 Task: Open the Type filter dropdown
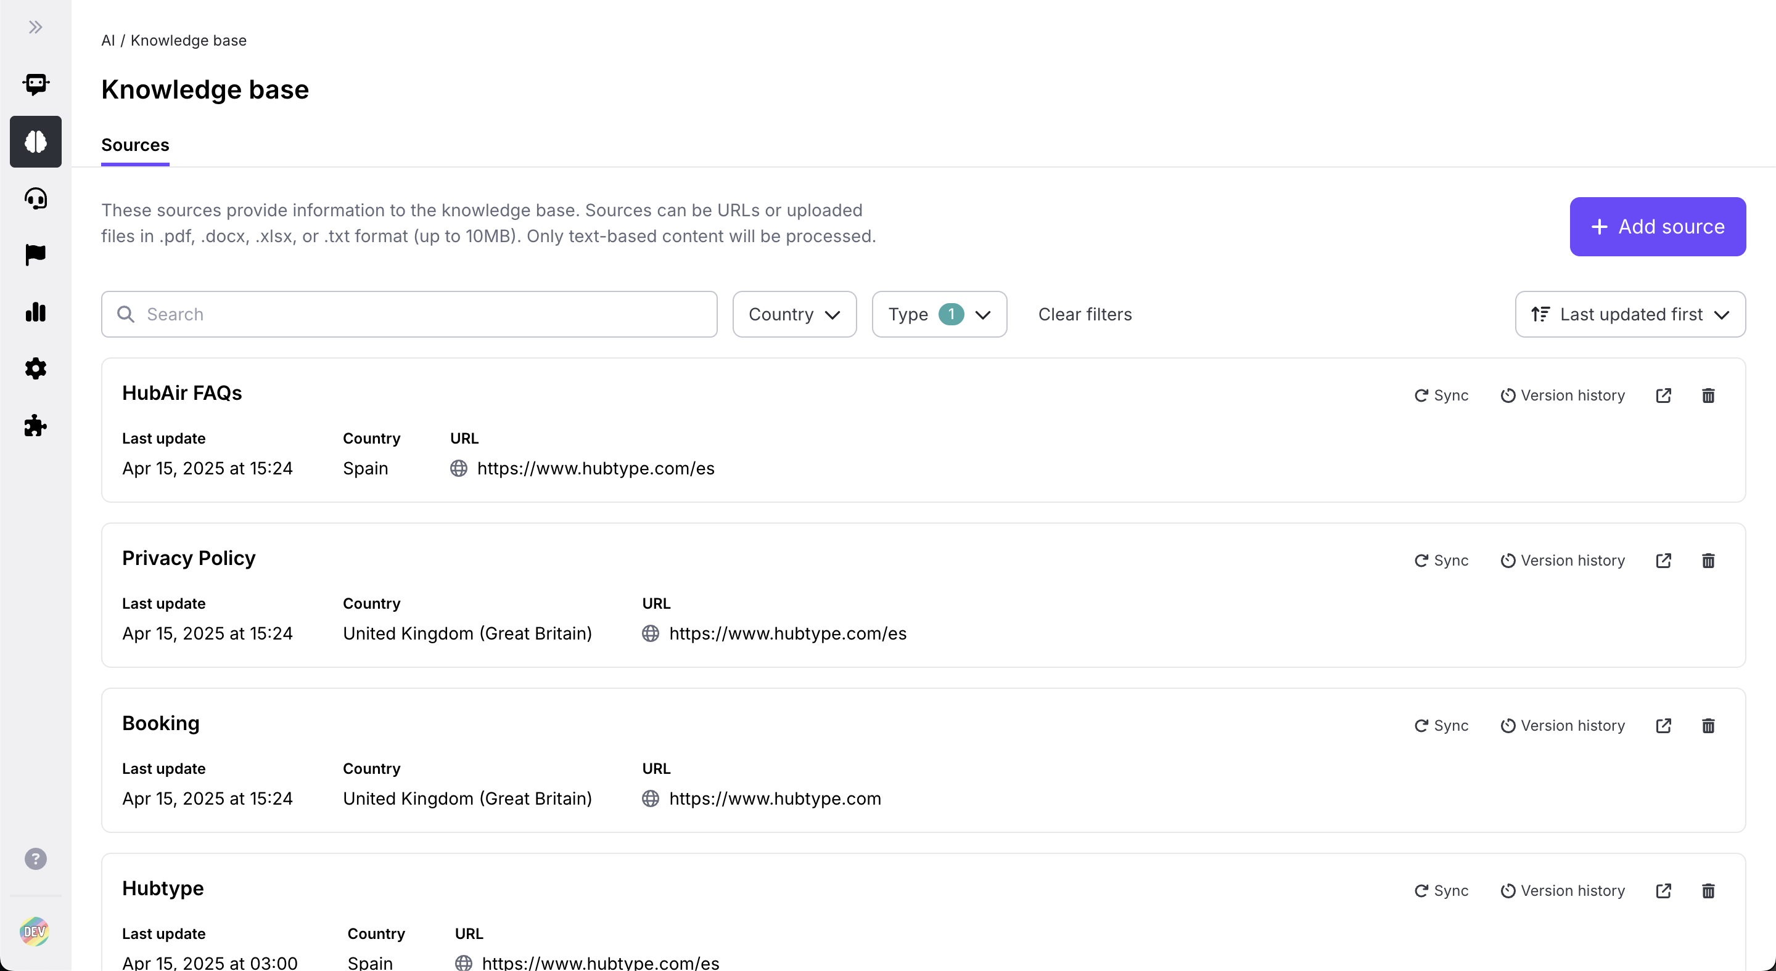[939, 314]
